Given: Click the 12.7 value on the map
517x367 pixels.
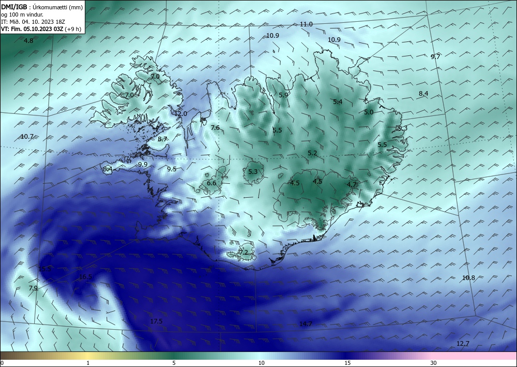Looking at the screenshot, I should (x=463, y=344).
